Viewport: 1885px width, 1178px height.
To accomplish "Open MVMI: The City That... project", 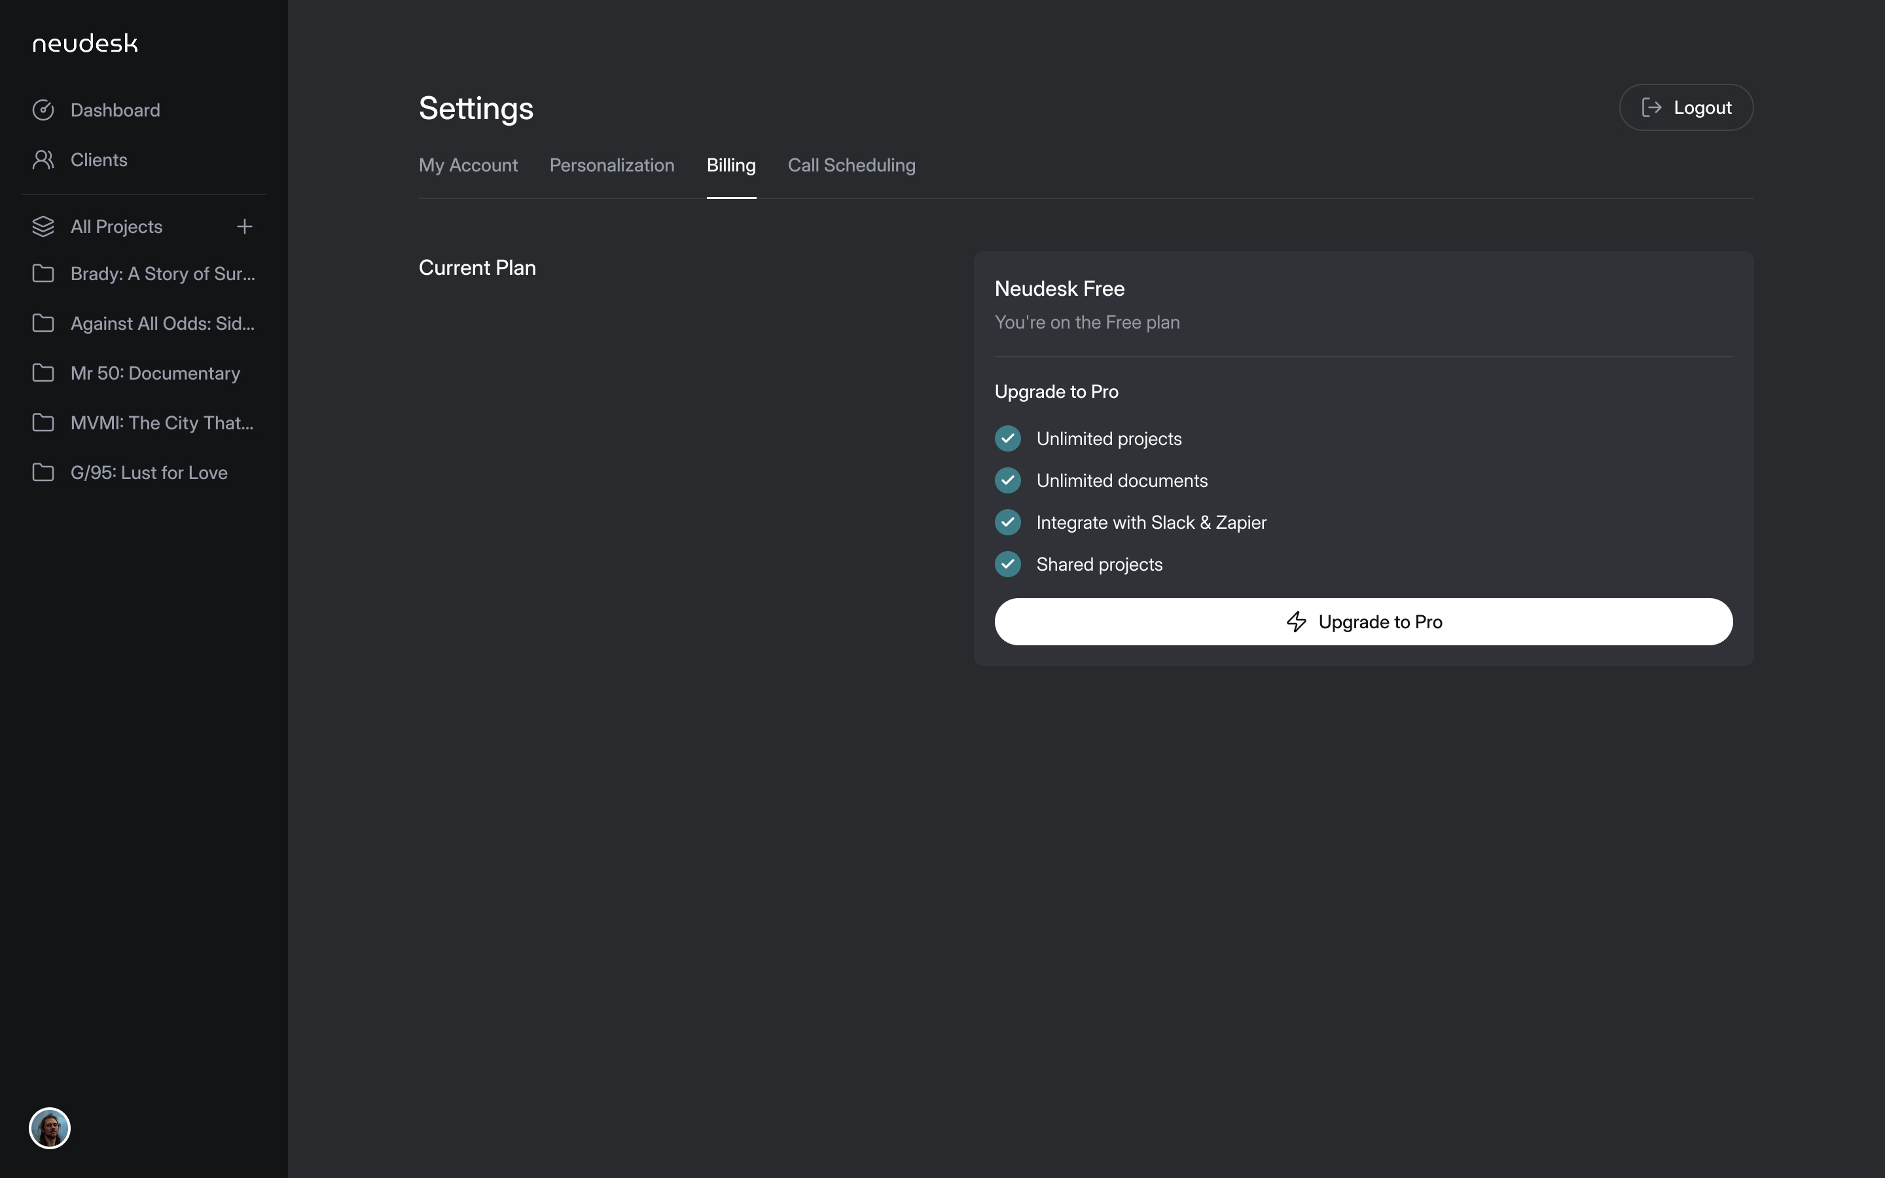I will pyautogui.click(x=162, y=423).
